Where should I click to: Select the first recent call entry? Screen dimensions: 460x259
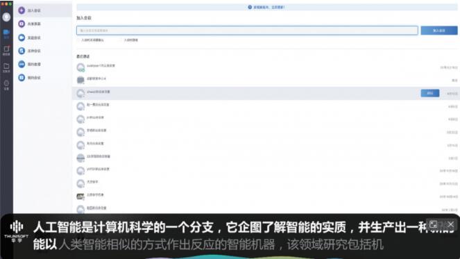(x=266, y=67)
